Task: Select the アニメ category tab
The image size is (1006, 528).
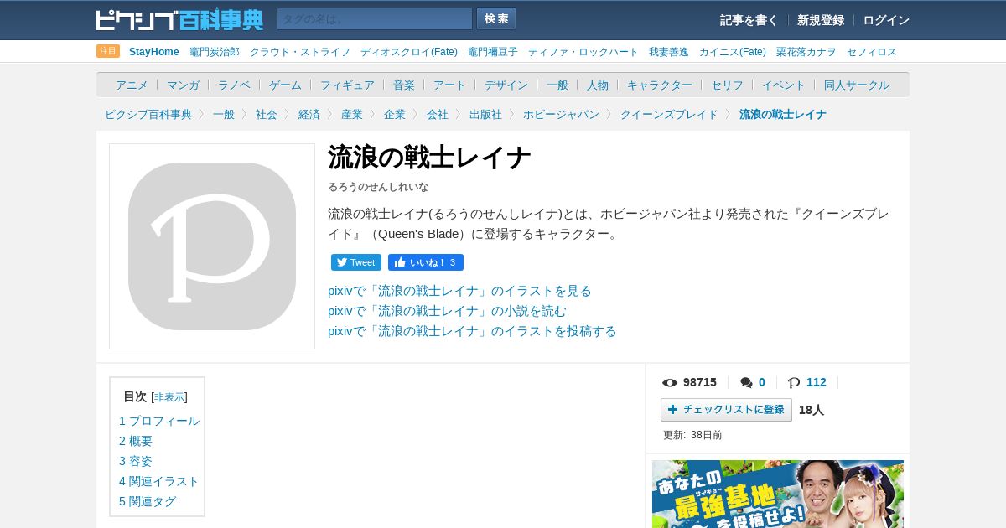Action: (x=132, y=85)
